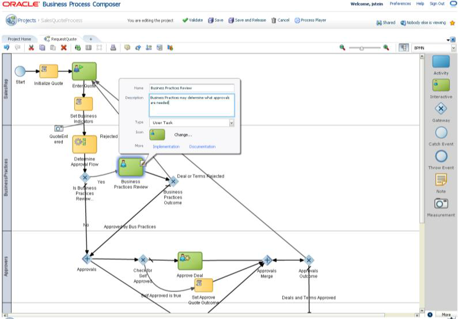This screenshot has height=319, width=458.
Task: Add a Note from the component palette
Action: pyautogui.click(x=441, y=180)
